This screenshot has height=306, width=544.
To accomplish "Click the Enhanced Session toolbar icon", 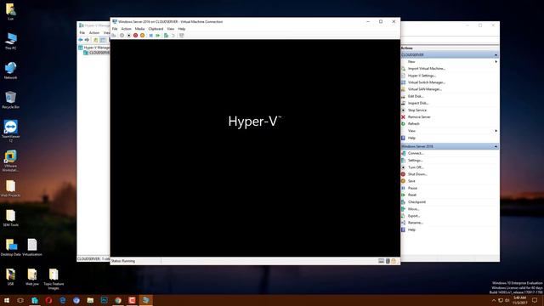I will 181,36.
